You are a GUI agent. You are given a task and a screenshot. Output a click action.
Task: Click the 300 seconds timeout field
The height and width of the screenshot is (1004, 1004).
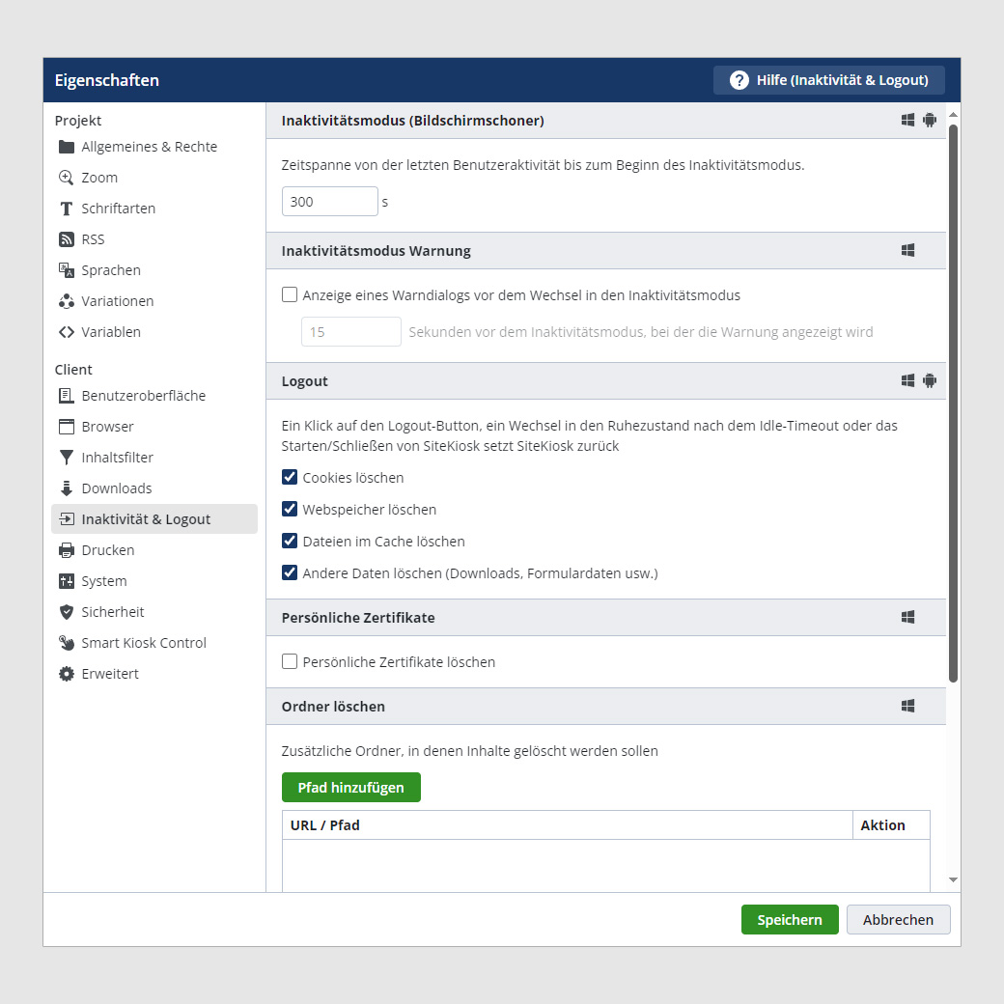(329, 202)
